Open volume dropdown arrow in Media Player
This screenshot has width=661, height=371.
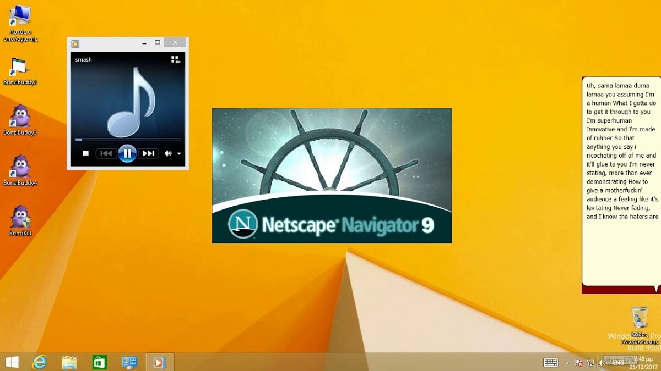tap(179, 154)
